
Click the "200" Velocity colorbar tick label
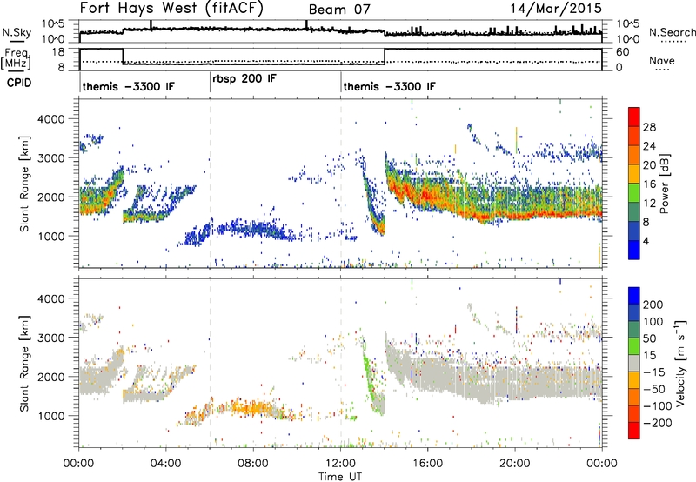(653, 305)
